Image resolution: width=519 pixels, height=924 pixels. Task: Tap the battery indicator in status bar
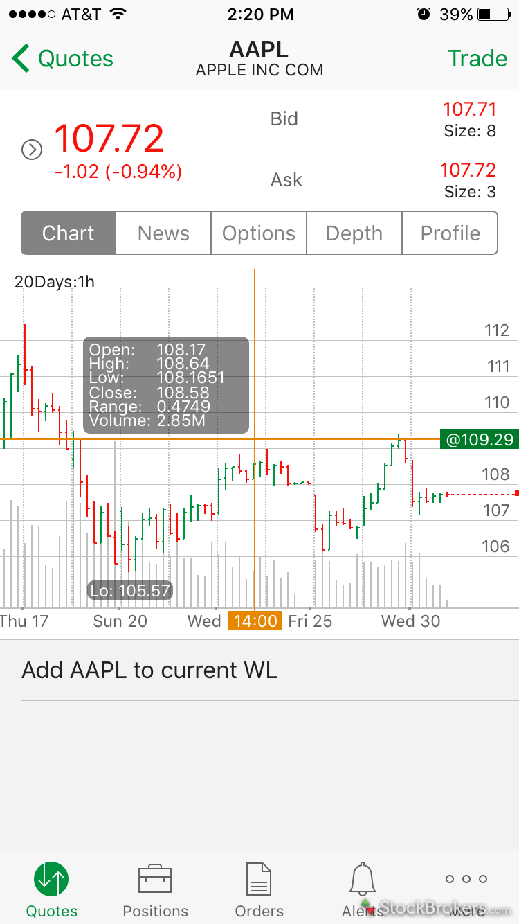[493, 15]
